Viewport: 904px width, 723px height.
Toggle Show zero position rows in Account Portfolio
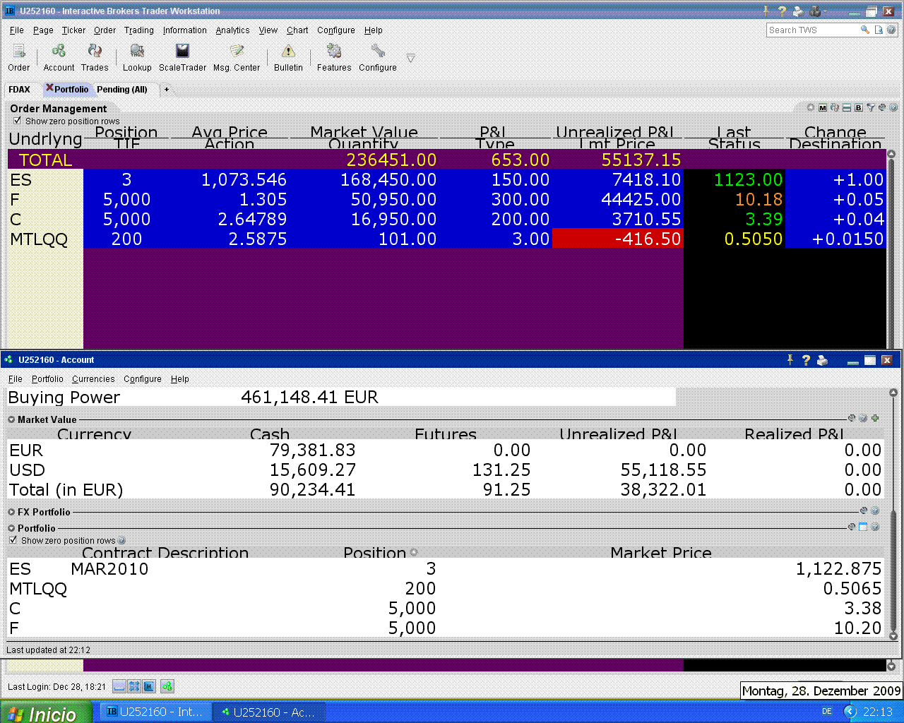click(13, 540)
